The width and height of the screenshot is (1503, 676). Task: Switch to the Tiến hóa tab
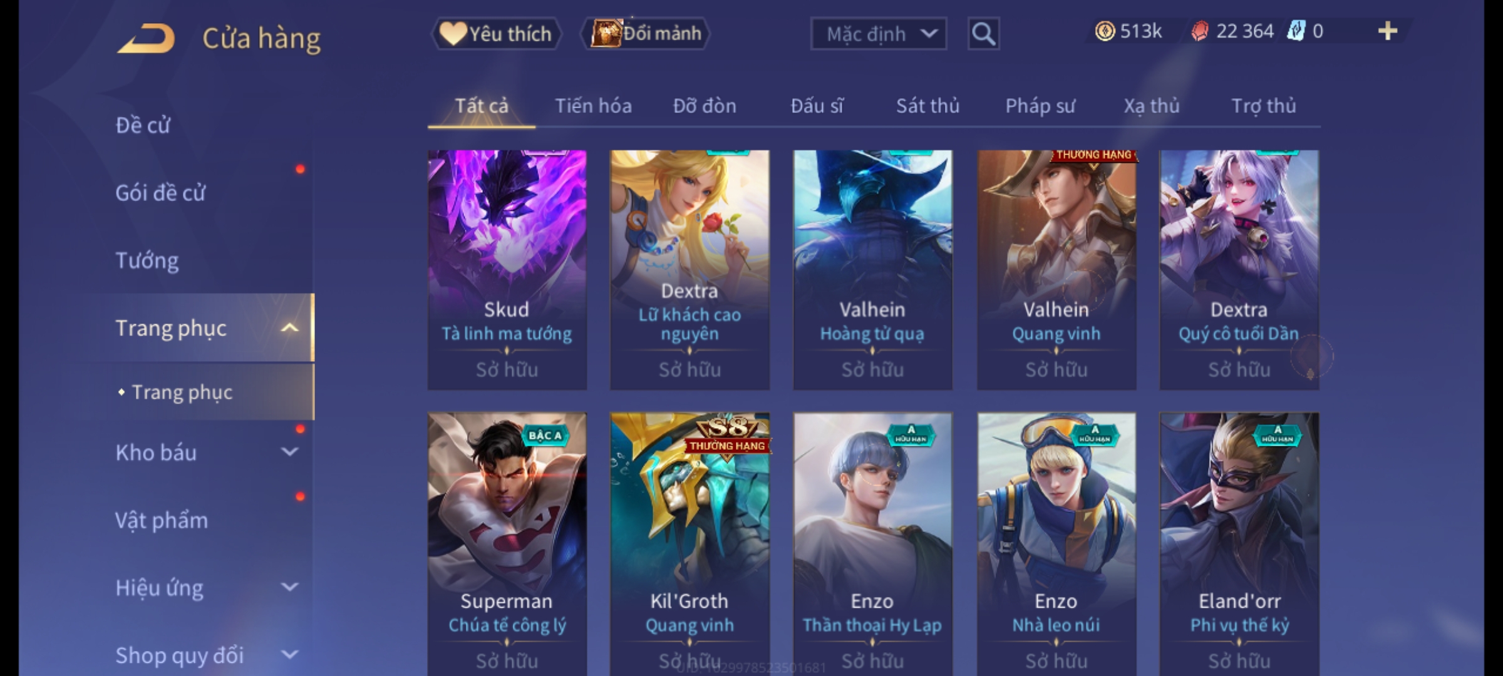coord(593,106)
